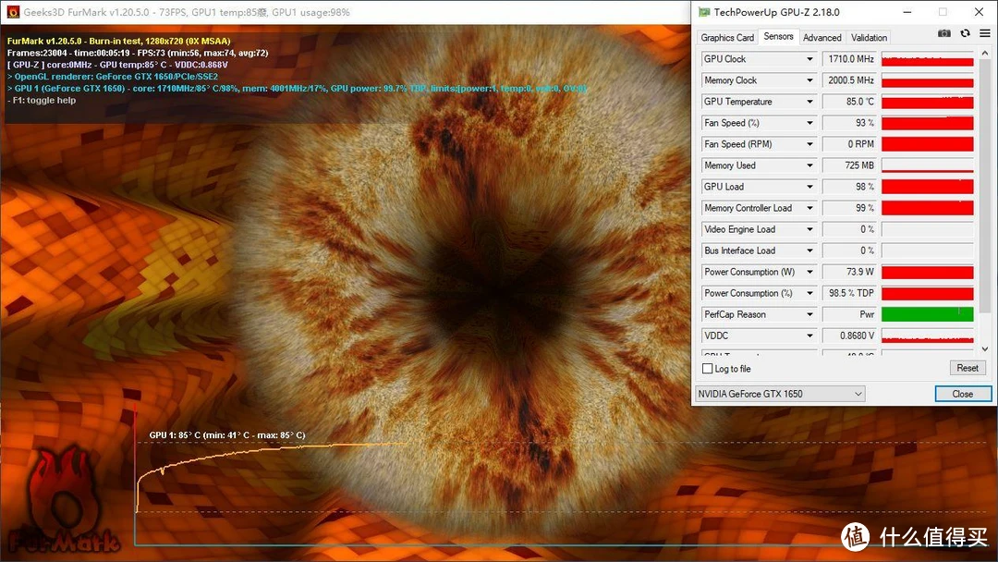
Task: Click the FurMark temperature graph label 'GPU 1: 85° C'
Action: pyautogui.click(x=227, y=435)
